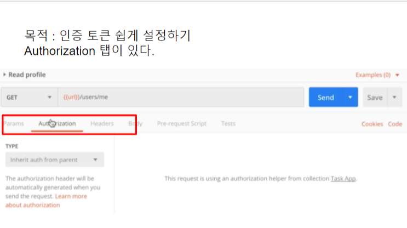Open the Save options dropdown arrow
The image size is (407, 228).
[x=394, y=98]
